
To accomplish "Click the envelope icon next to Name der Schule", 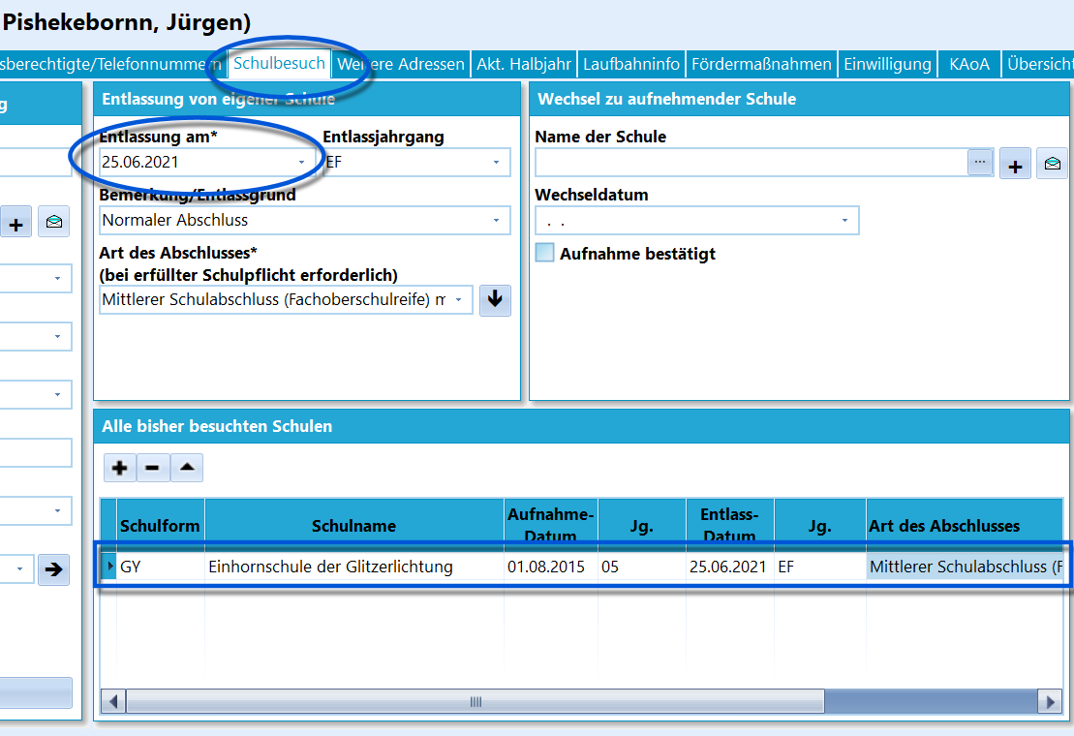I will coord(1052,164).
